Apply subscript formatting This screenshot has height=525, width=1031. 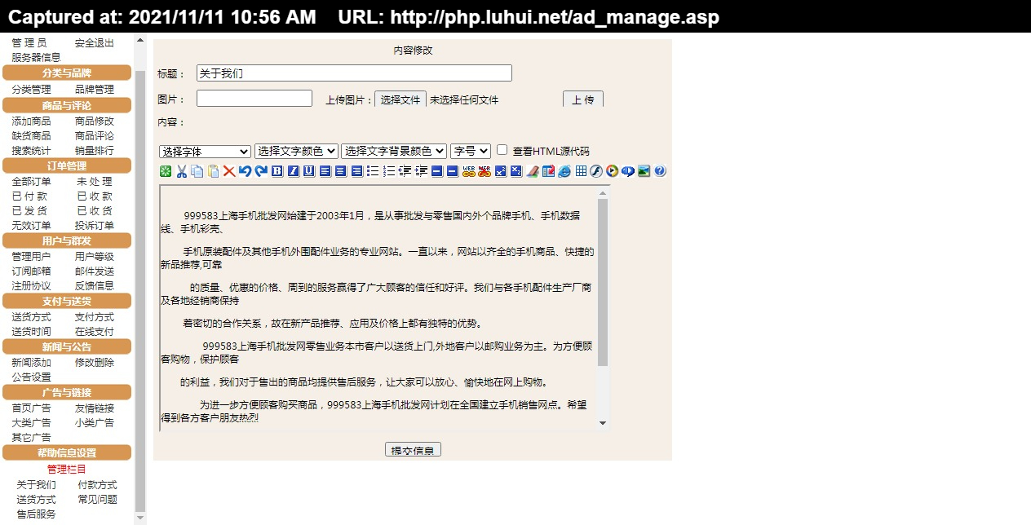tap(515, 171)
